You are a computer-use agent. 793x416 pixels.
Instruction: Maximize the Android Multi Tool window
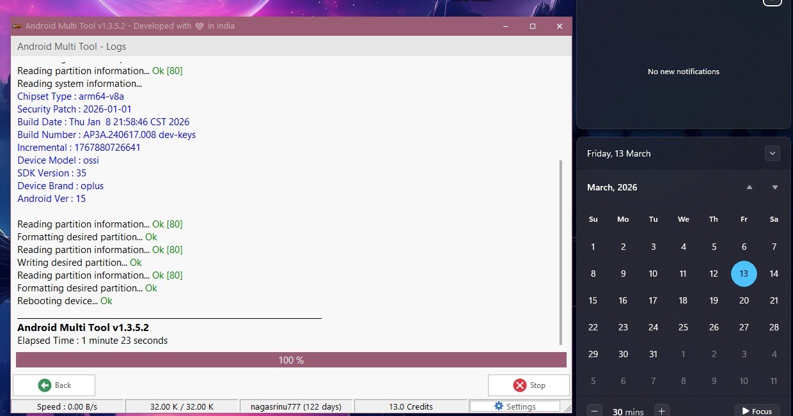tap(532, 26)
